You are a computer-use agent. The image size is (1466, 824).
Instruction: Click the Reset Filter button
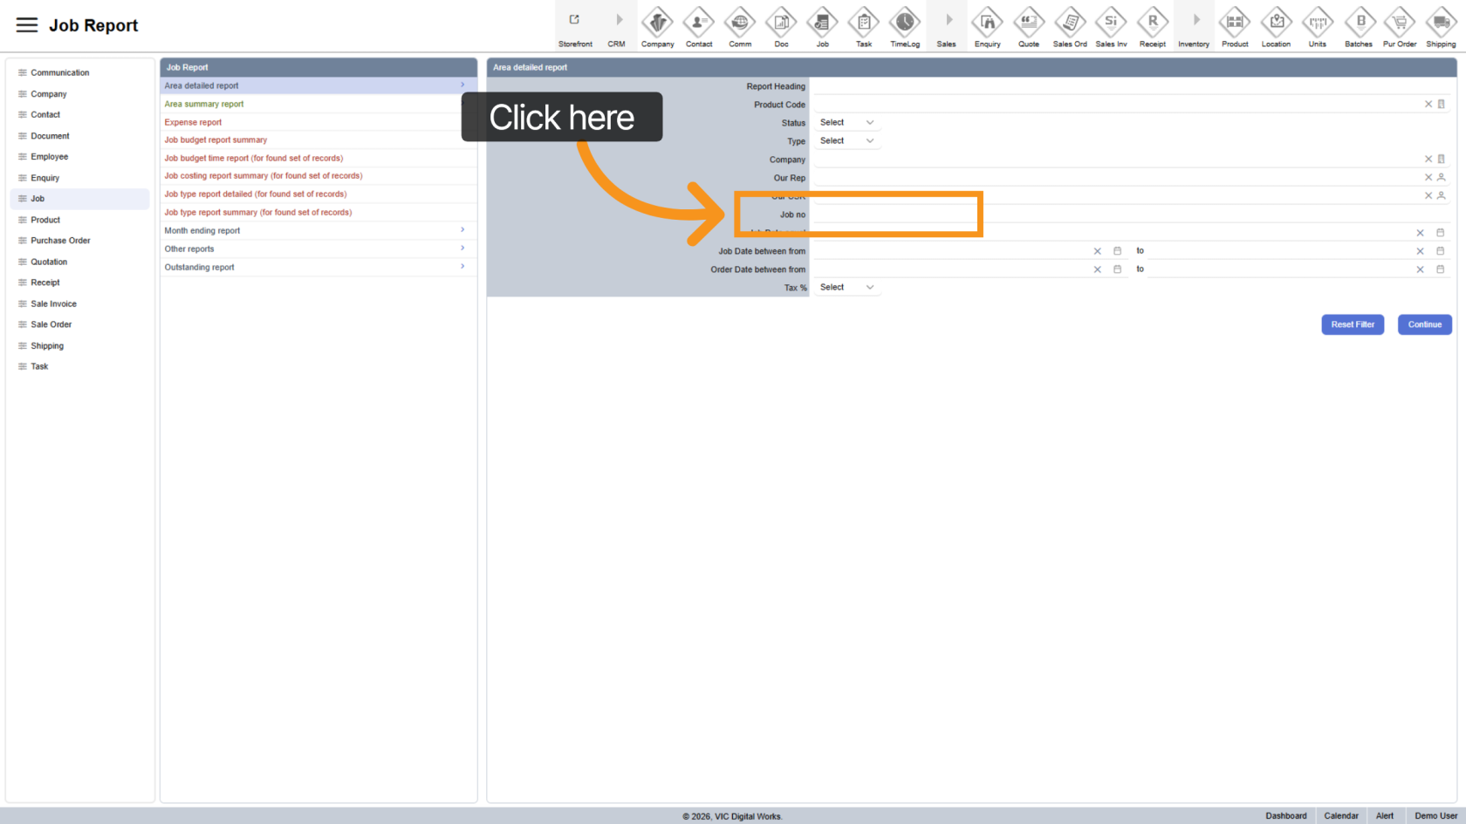click(x=1352, y=324)
